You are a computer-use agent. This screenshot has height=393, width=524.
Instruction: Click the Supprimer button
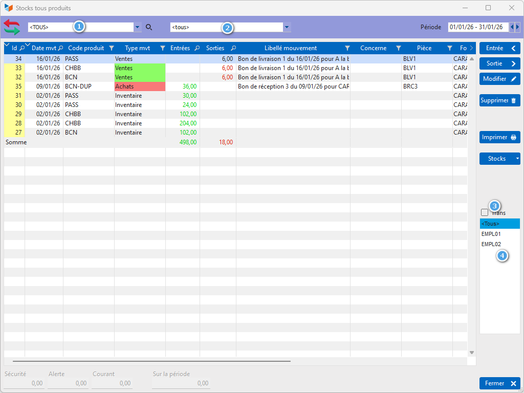pyautogui.click(x=499, y=100)
